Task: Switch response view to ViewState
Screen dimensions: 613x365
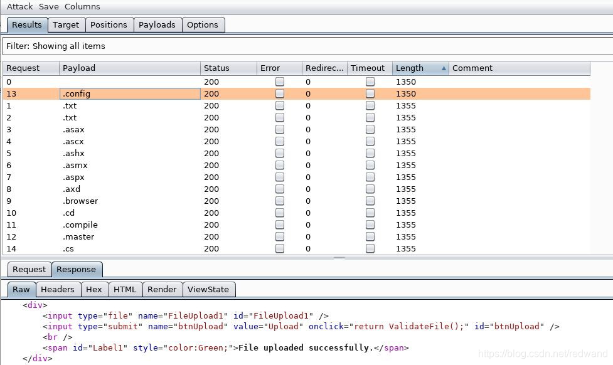Action: pyautogui.click(x=208, y=290)
